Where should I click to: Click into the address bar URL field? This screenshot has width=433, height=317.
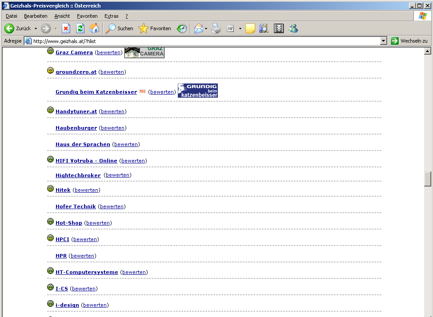tap(206, 41)
